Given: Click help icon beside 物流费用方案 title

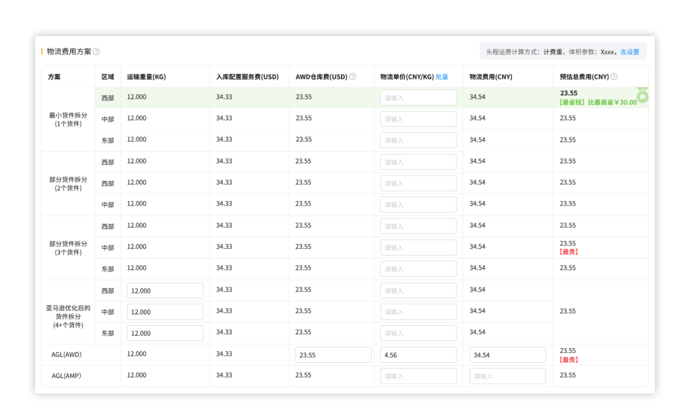Looking at the screenshot, I should (97, 52).
